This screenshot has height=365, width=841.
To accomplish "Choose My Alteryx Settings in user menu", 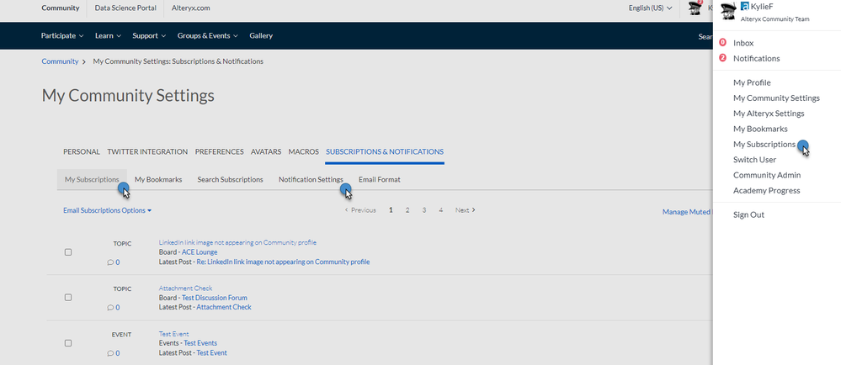I will click(x=769, y=114).
